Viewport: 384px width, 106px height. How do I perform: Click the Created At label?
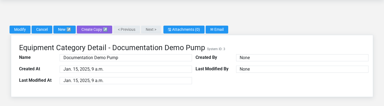tap(30, 69)
